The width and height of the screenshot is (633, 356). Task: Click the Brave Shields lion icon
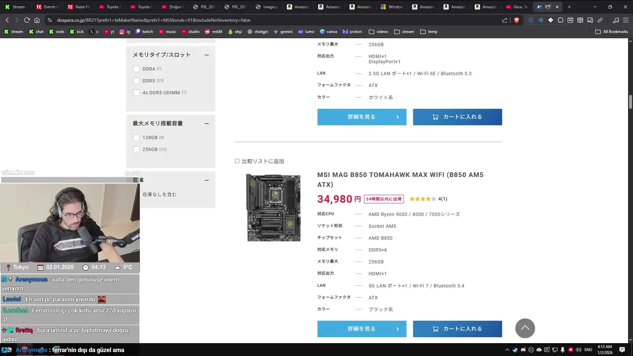click(517, 20)
